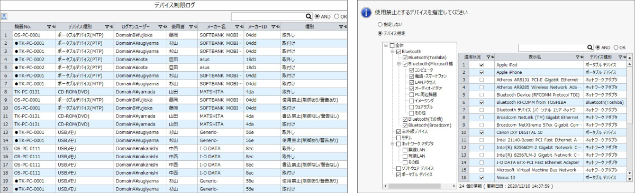Select the Bluetooth(Broadcom) tree item
Viewport: 635px width, 193px height.
click(x=430, y=125)
